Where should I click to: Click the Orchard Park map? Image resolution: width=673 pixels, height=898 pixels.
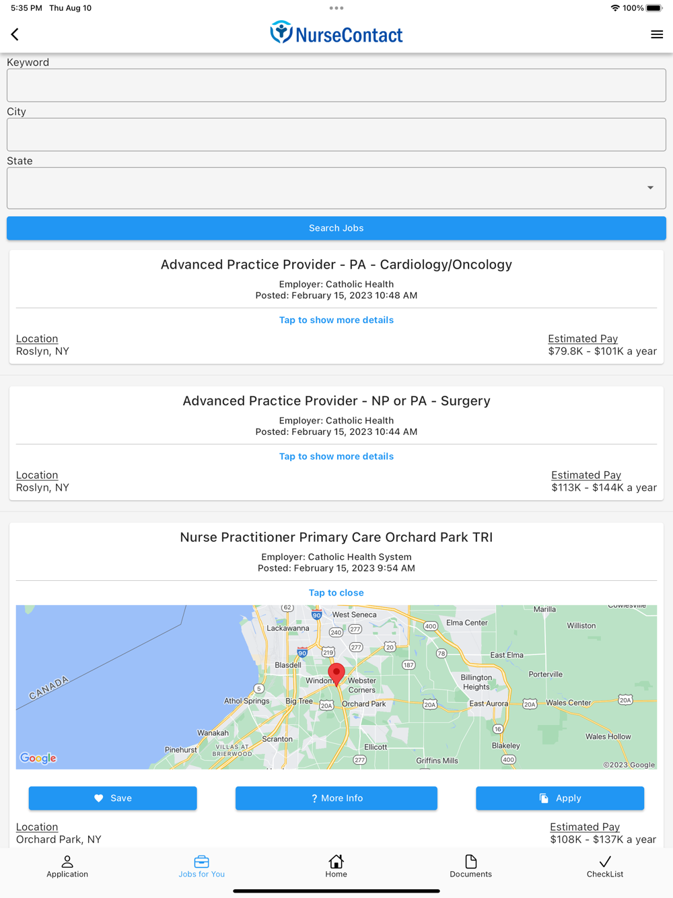336,687
